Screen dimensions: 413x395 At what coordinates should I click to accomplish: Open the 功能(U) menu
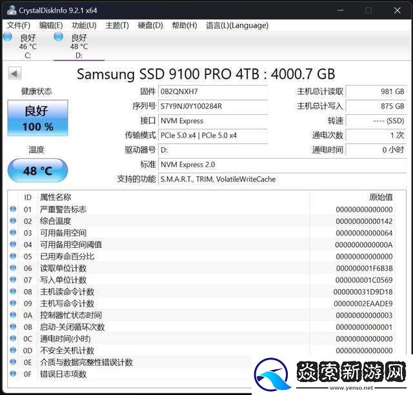point(84,25)
